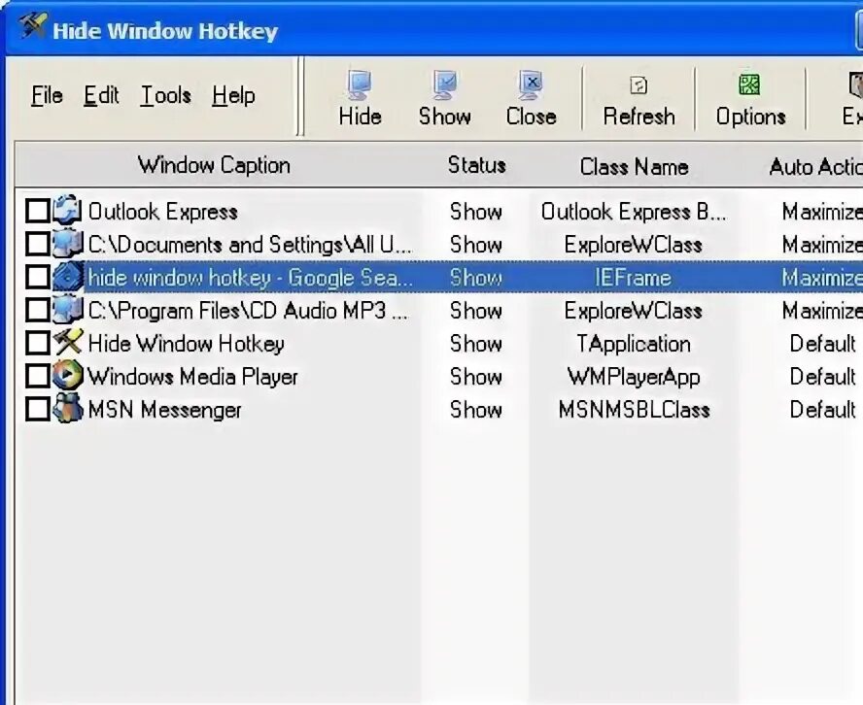The image size is (863, 705).
Task: Click the Hide toolbar icon
Action: (360, 84)
